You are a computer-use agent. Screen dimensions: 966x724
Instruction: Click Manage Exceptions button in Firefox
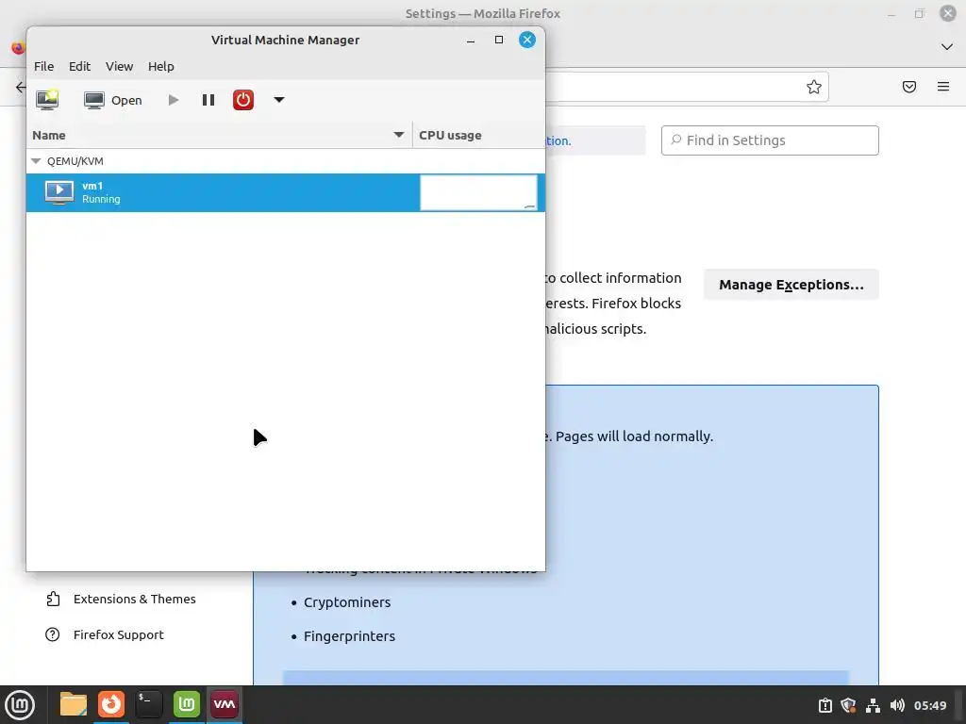(x=791, y=285)
